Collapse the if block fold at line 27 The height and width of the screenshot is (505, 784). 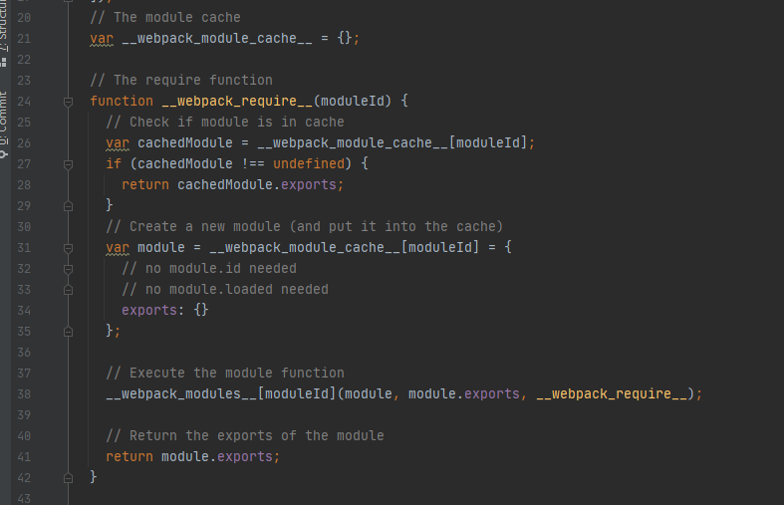coord(69,164)
